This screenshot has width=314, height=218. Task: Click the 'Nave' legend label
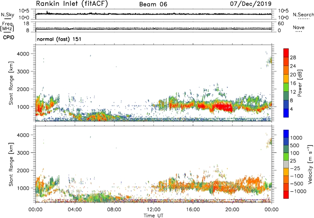299,28
